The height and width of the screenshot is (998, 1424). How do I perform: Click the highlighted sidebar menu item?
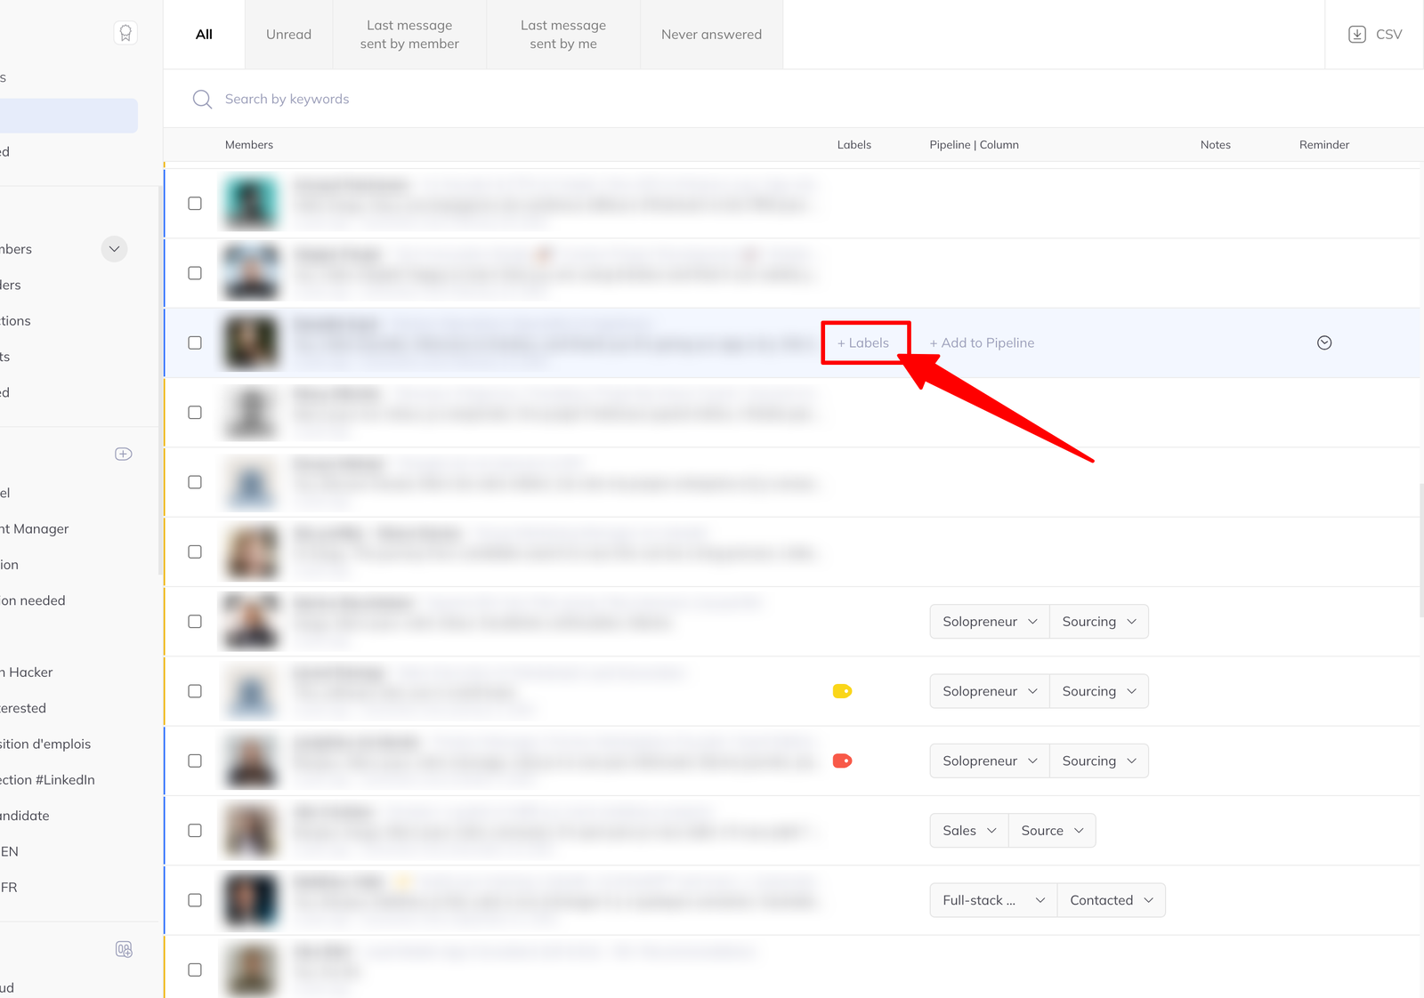tap(69, 116)
